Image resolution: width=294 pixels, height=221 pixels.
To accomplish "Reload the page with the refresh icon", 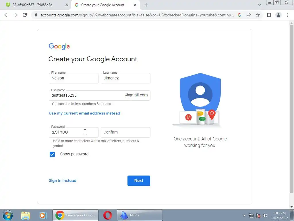I will [x=25, y=15].
